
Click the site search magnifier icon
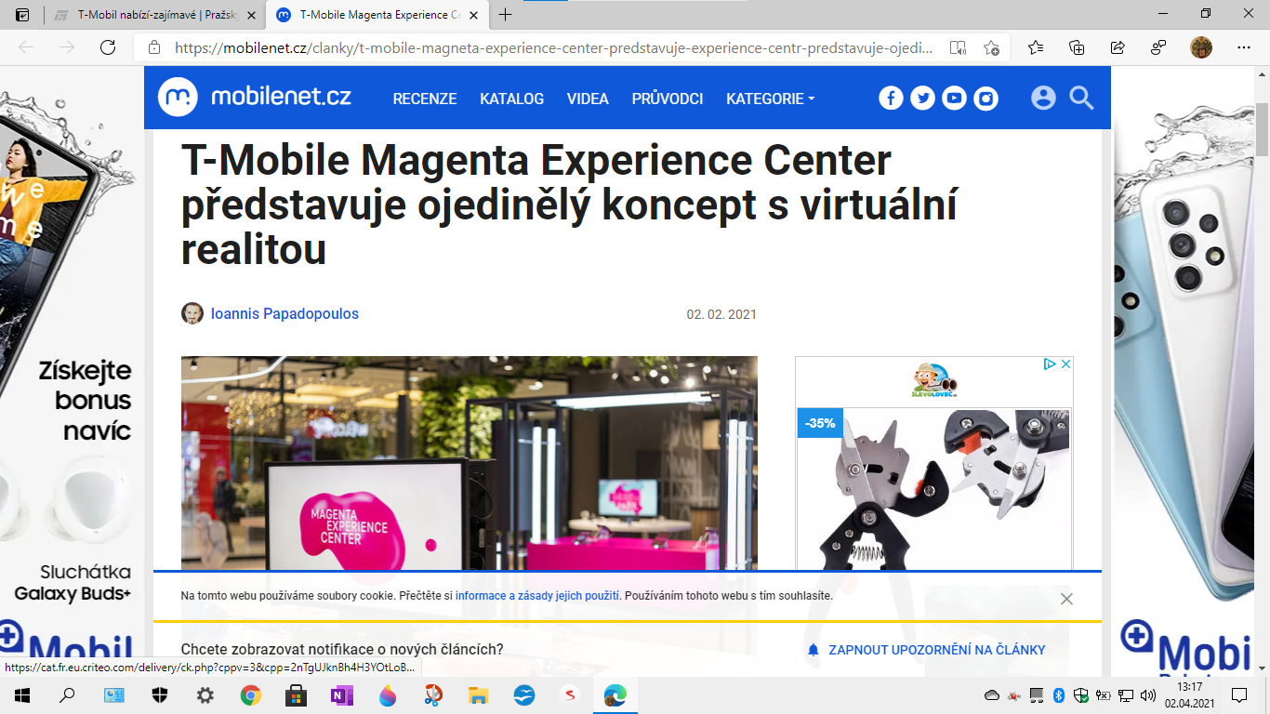point(1081,99)
